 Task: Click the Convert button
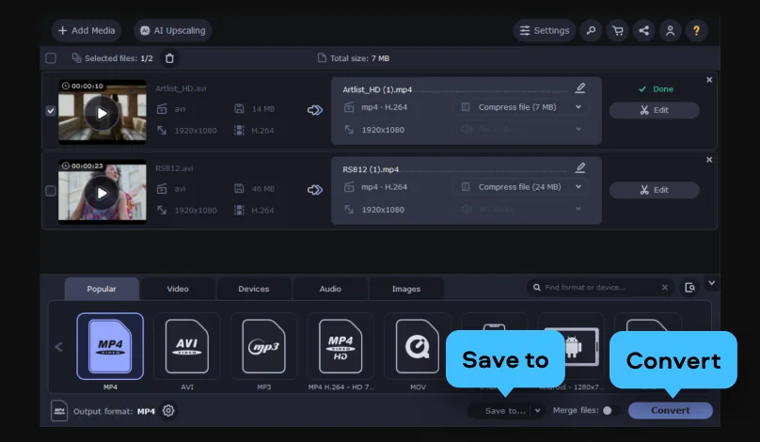pos(670,411)
